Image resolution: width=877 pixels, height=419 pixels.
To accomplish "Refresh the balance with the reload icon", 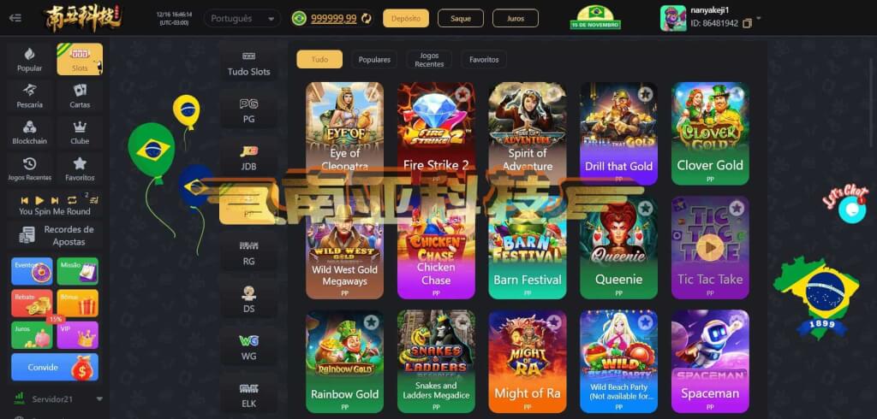I will (x=367, y=19).
